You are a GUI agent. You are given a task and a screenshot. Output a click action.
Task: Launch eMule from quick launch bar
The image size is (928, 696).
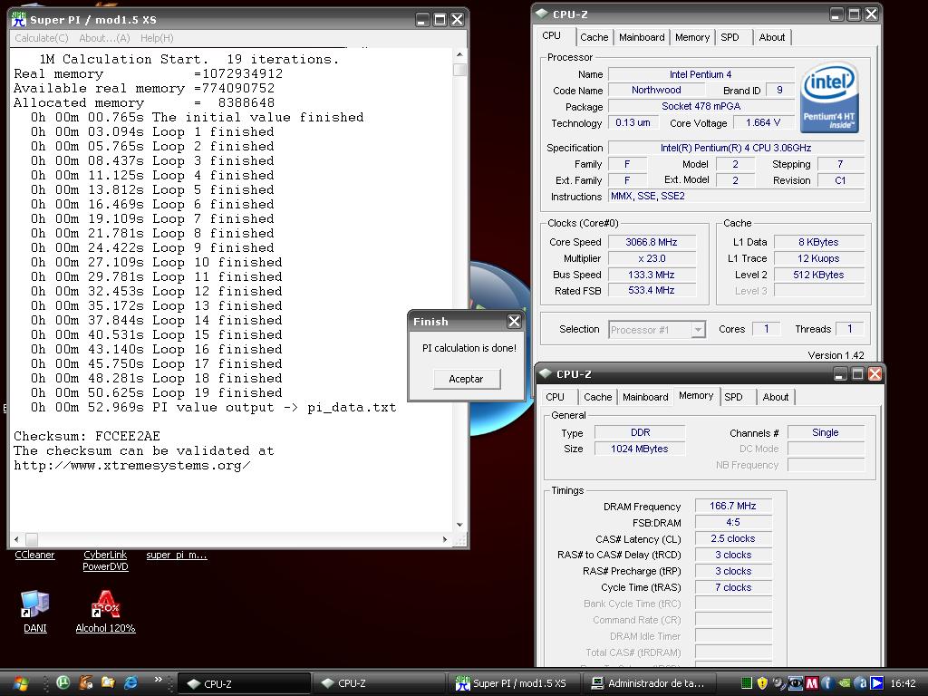(86, 682)
